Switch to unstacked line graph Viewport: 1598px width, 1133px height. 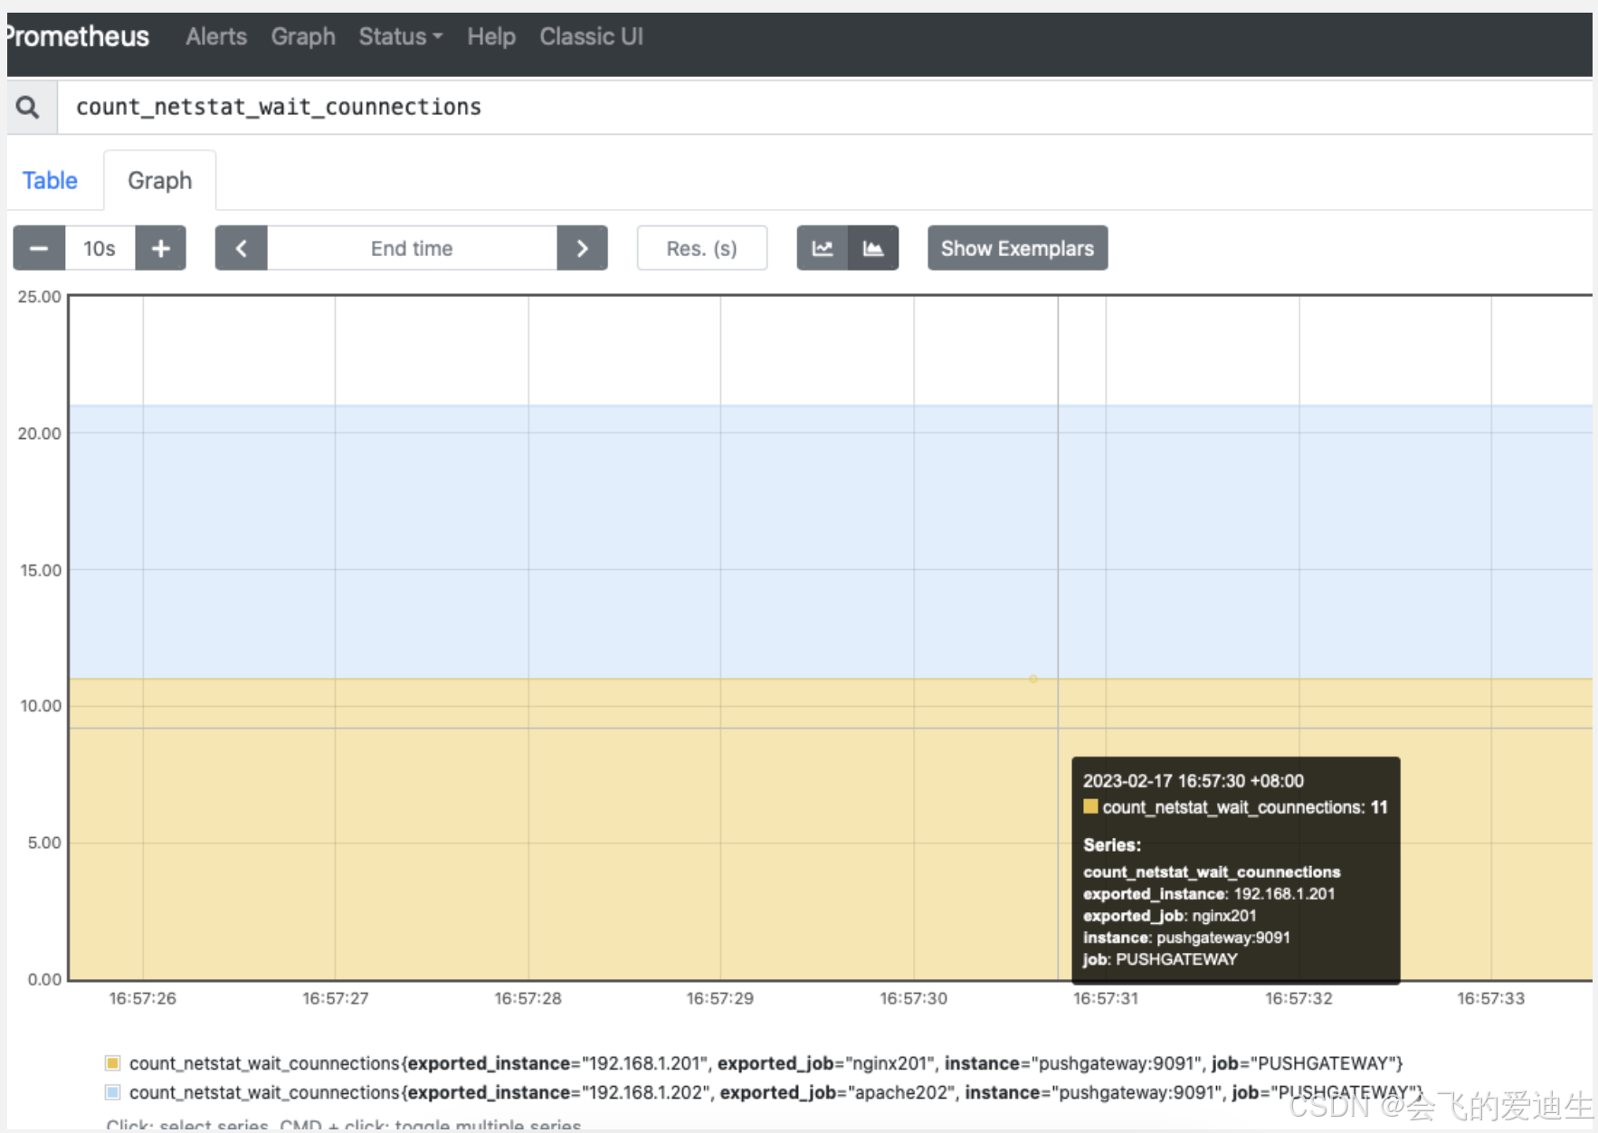pyautogui.click(x=823, y=248)
